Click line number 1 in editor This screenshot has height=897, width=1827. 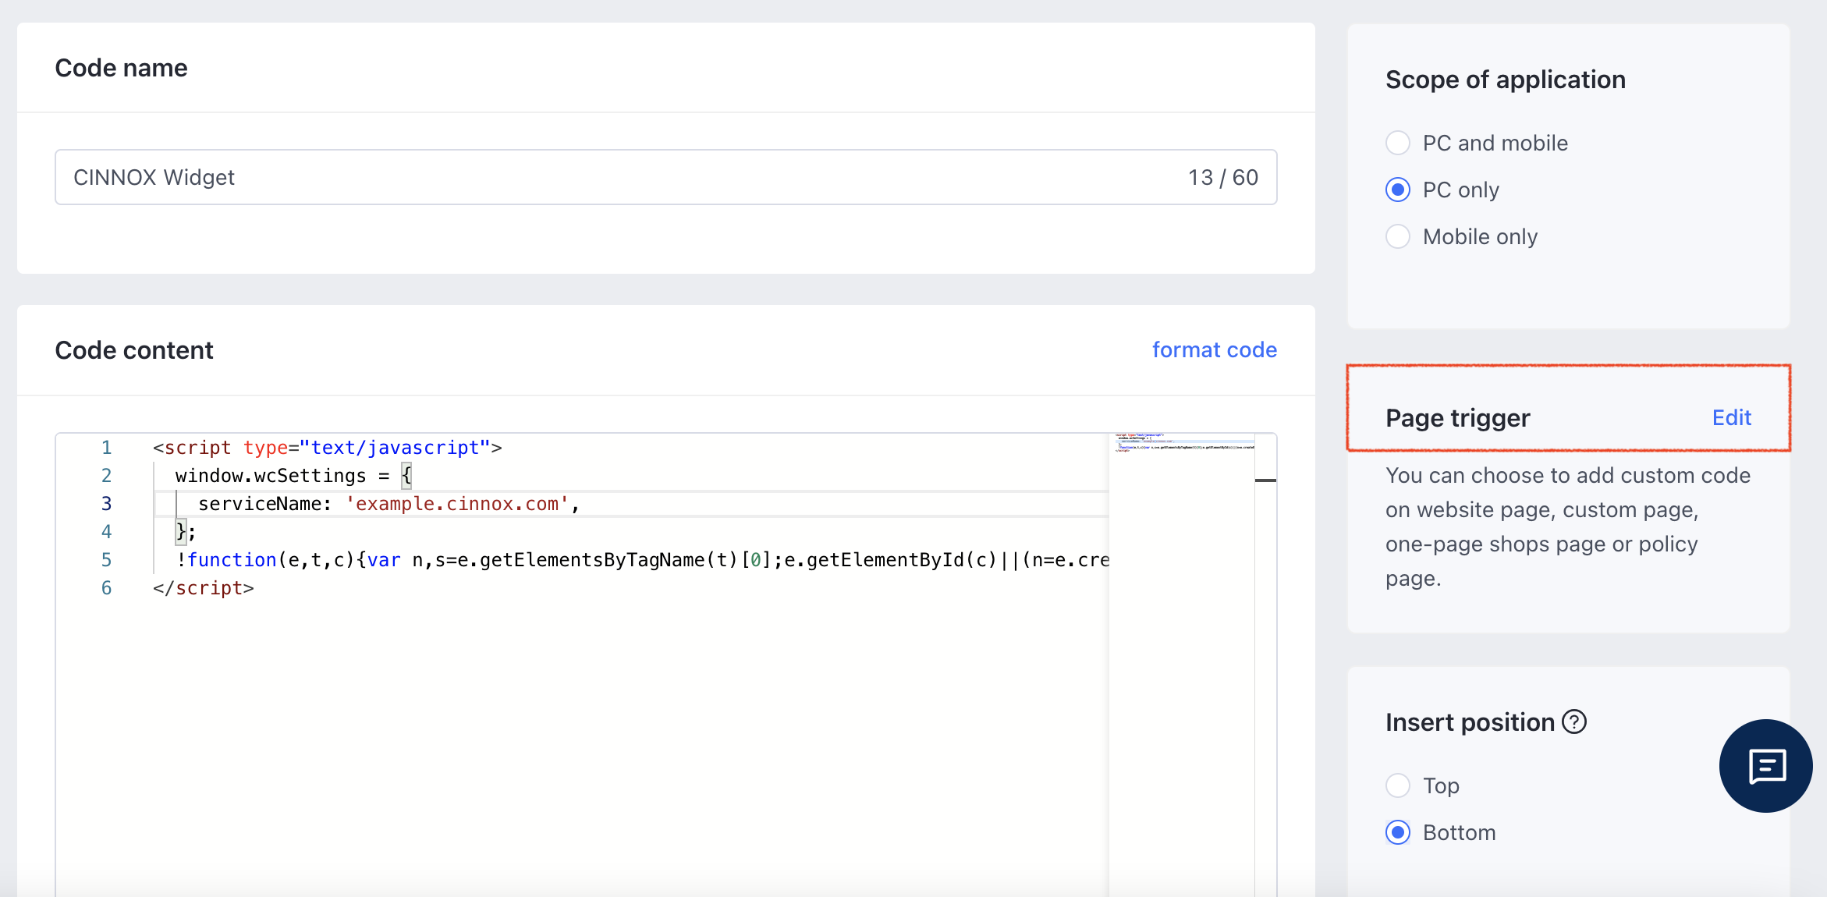(x=106, y=448)
